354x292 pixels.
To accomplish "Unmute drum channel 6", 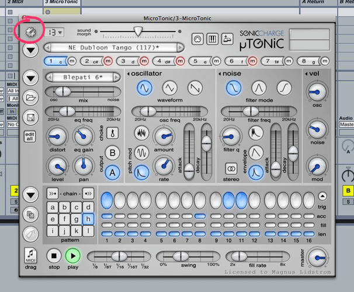I will [x=252, y=61].
